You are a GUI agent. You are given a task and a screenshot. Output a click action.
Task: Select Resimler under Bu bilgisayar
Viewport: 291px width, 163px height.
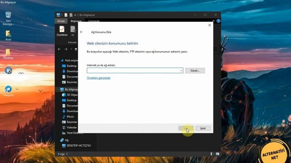point(70,122)
